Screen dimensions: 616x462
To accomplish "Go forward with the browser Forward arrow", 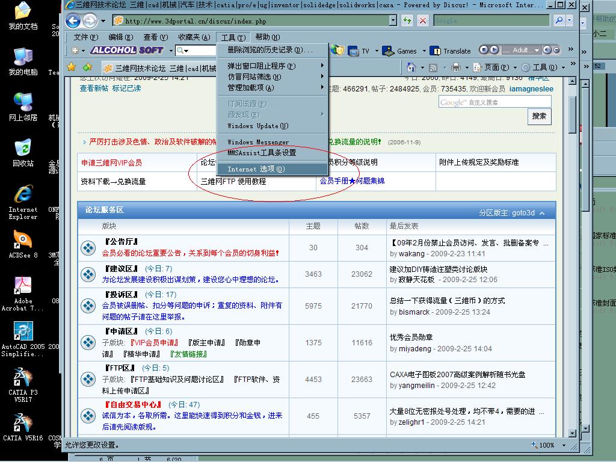I will click(x=90, y=20).
